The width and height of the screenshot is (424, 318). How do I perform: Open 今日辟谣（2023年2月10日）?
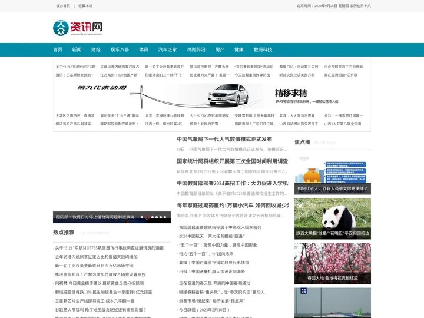coord(204,310)
